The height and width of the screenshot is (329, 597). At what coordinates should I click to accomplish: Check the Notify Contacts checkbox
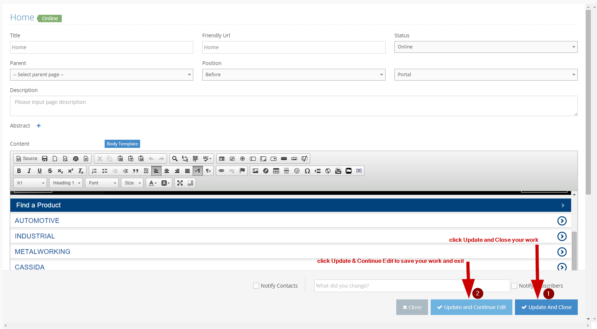click(x=256, y=286)
